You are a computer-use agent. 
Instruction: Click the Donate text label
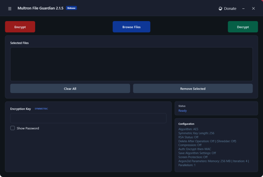pos(230,8)
